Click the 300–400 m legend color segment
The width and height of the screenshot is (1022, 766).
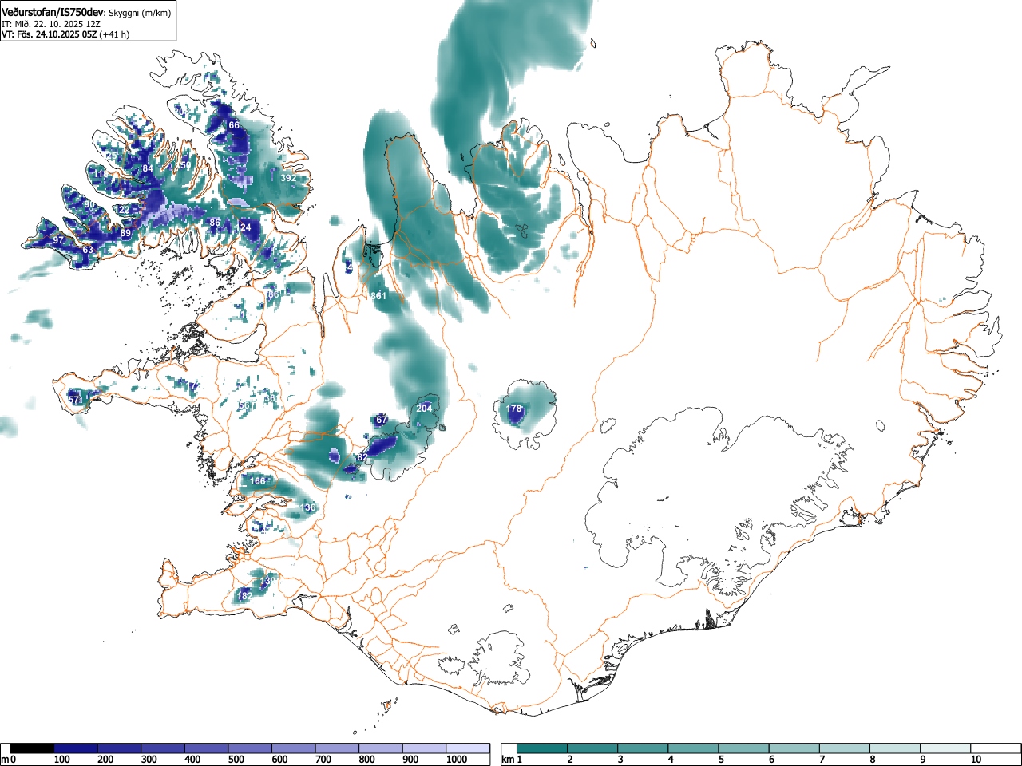click(x=162, y=748)
